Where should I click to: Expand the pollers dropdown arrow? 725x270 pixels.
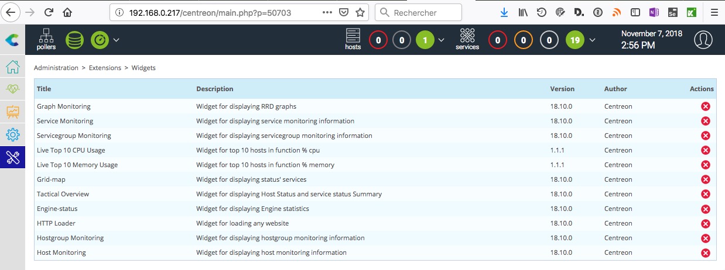[x=116, y=40]
